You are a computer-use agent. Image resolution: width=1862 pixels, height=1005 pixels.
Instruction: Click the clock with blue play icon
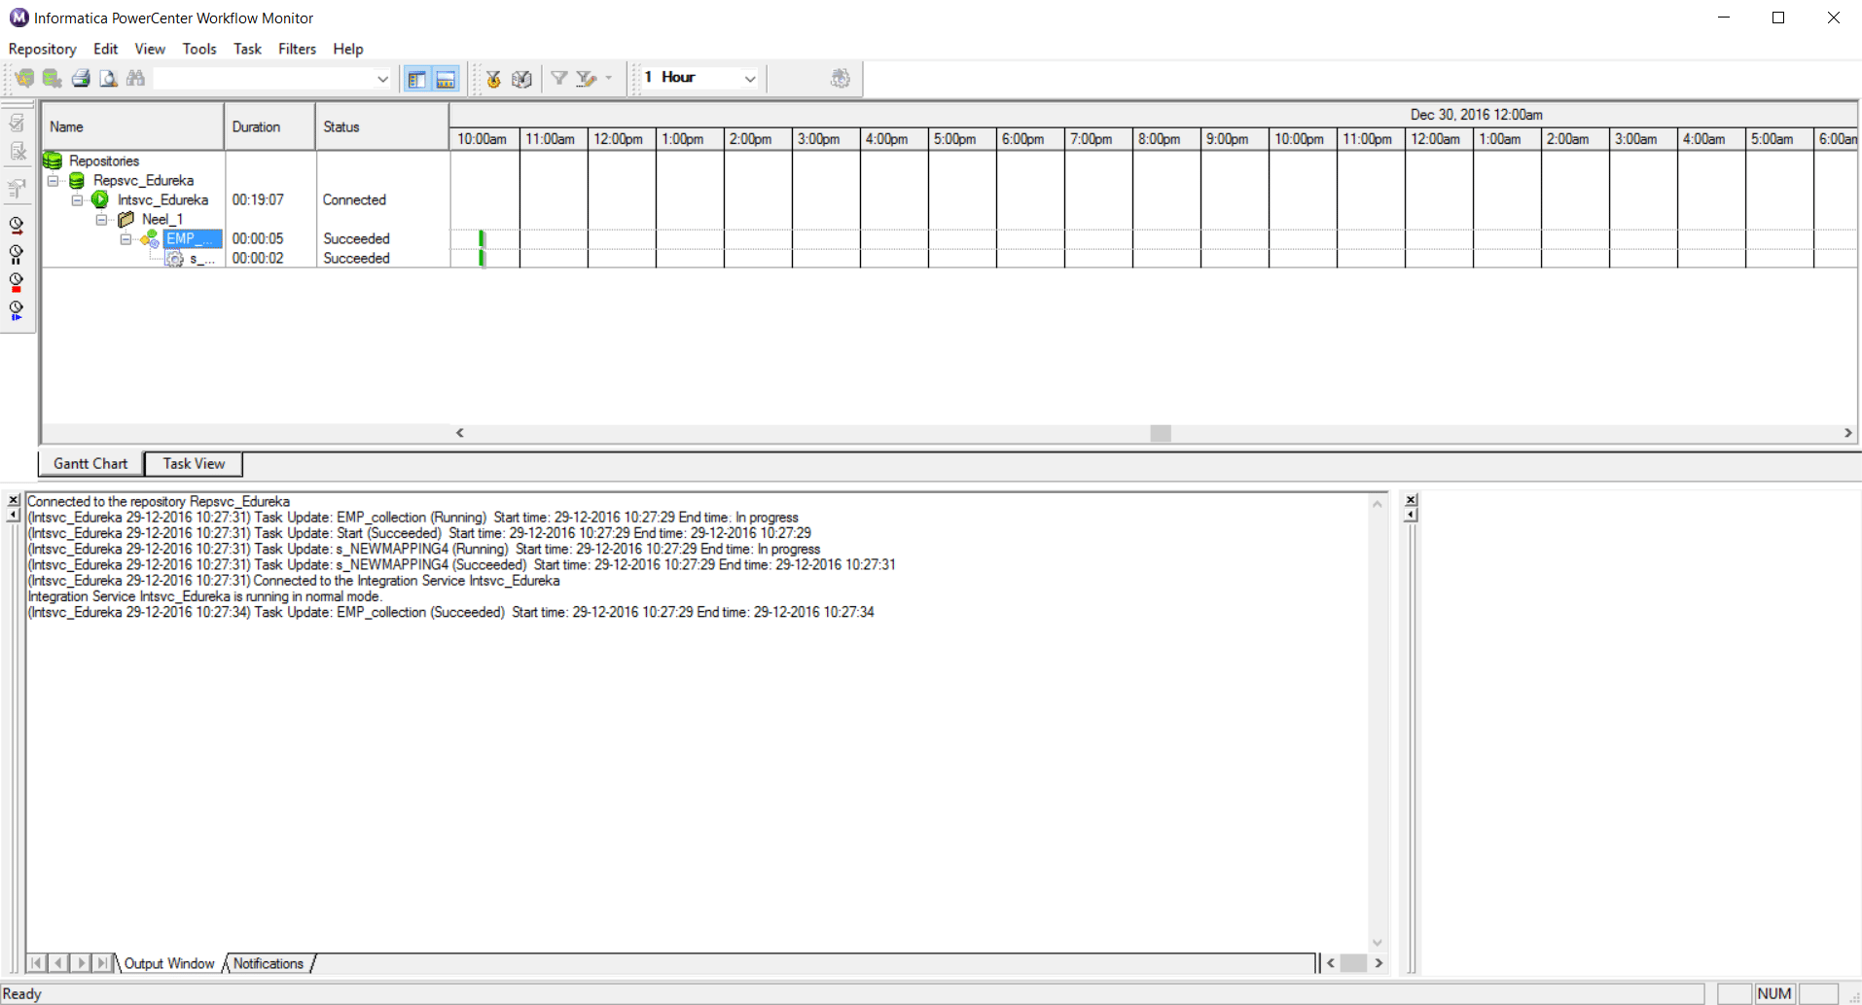[x=17, y=310]
